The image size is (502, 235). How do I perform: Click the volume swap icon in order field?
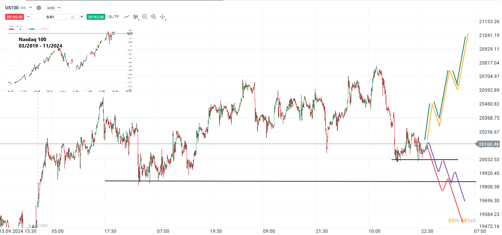point(73,16)
